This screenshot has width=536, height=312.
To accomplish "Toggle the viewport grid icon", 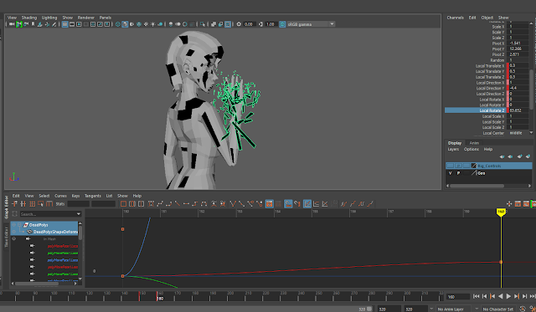I will pos(65,24).
